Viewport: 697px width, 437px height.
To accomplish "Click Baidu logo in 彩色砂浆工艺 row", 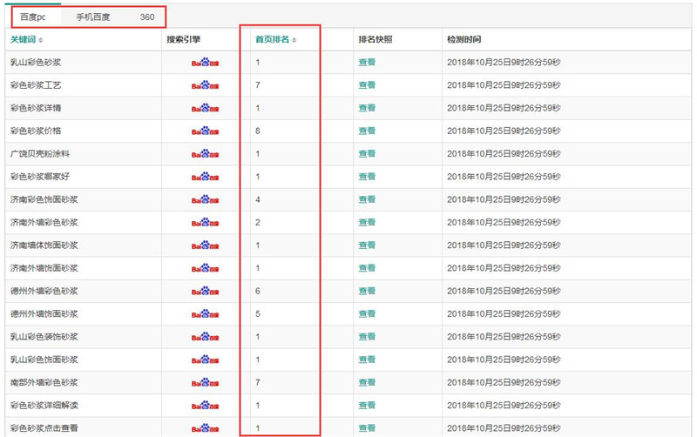I will [x=206, y=85].
